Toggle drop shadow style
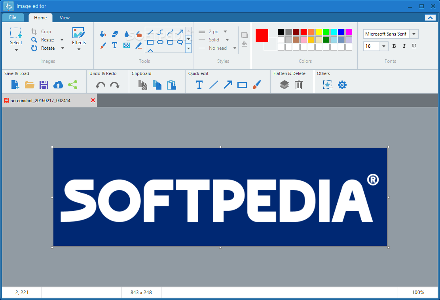 tap(245, 35)
